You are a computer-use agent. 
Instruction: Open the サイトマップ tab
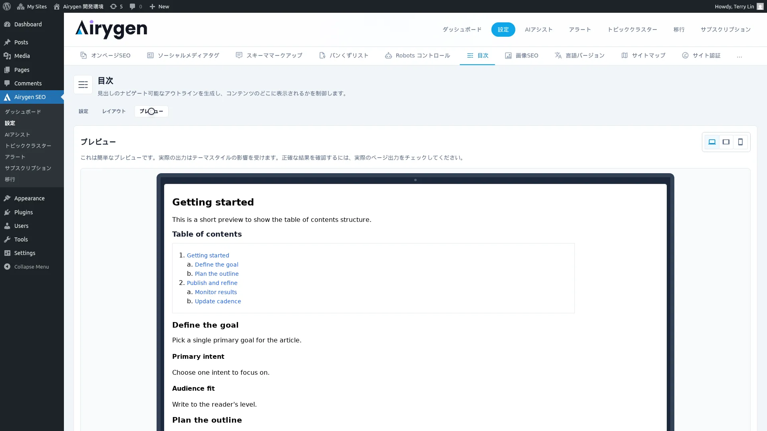point(643,55)
